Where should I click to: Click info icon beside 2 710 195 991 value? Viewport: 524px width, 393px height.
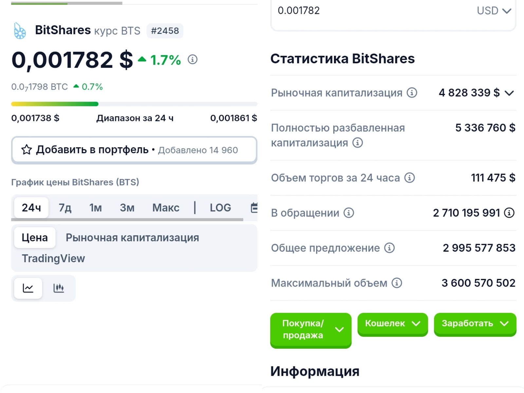[509, 213]
